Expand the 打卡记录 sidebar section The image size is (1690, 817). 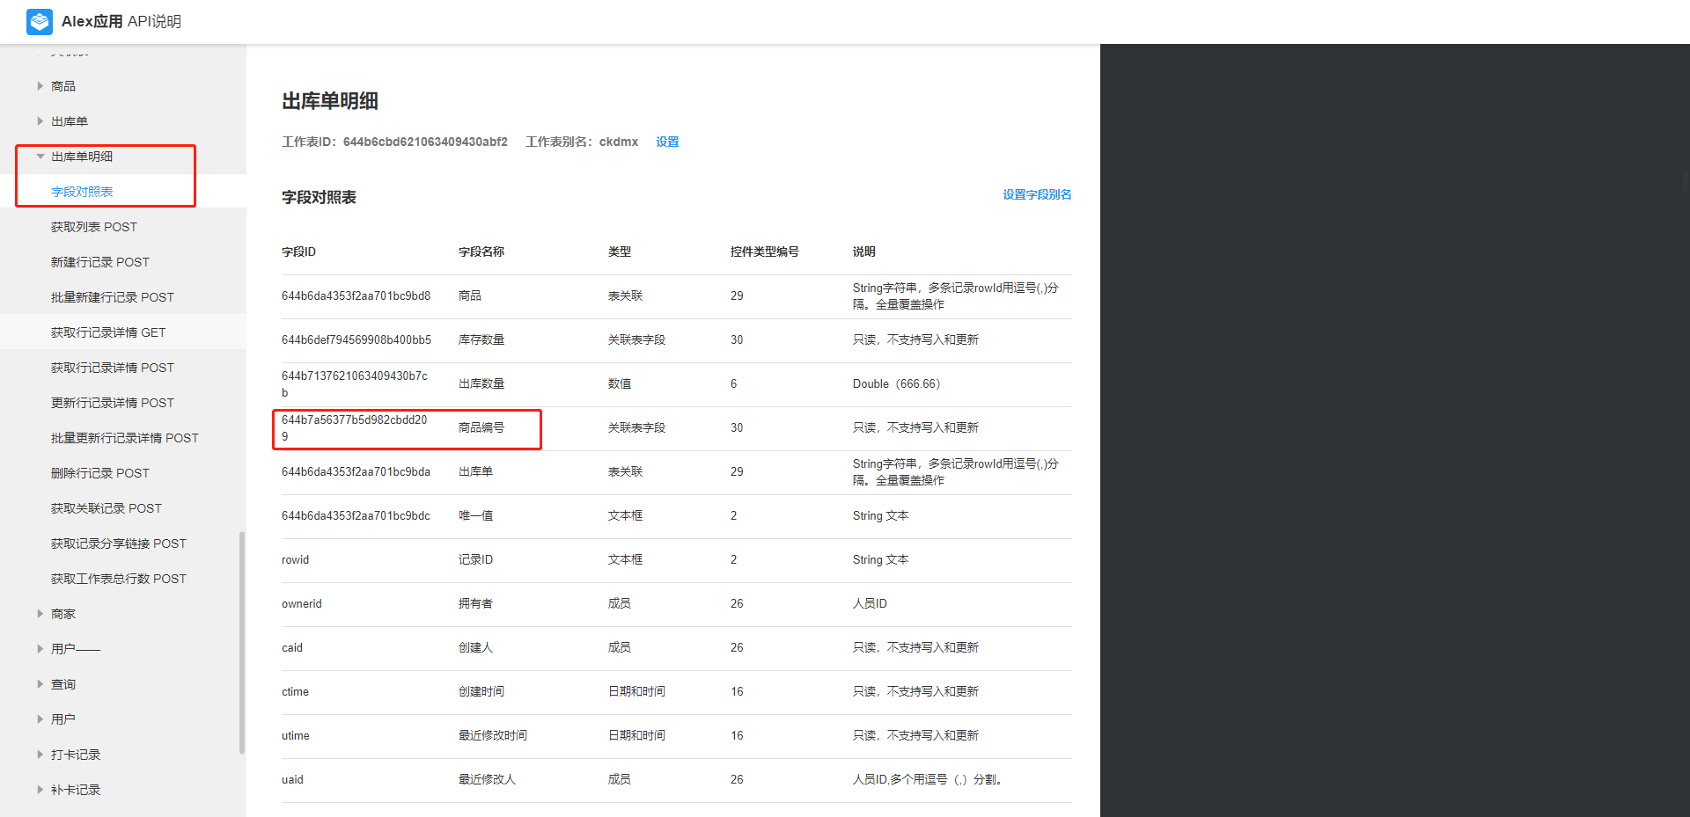[40, 755]
